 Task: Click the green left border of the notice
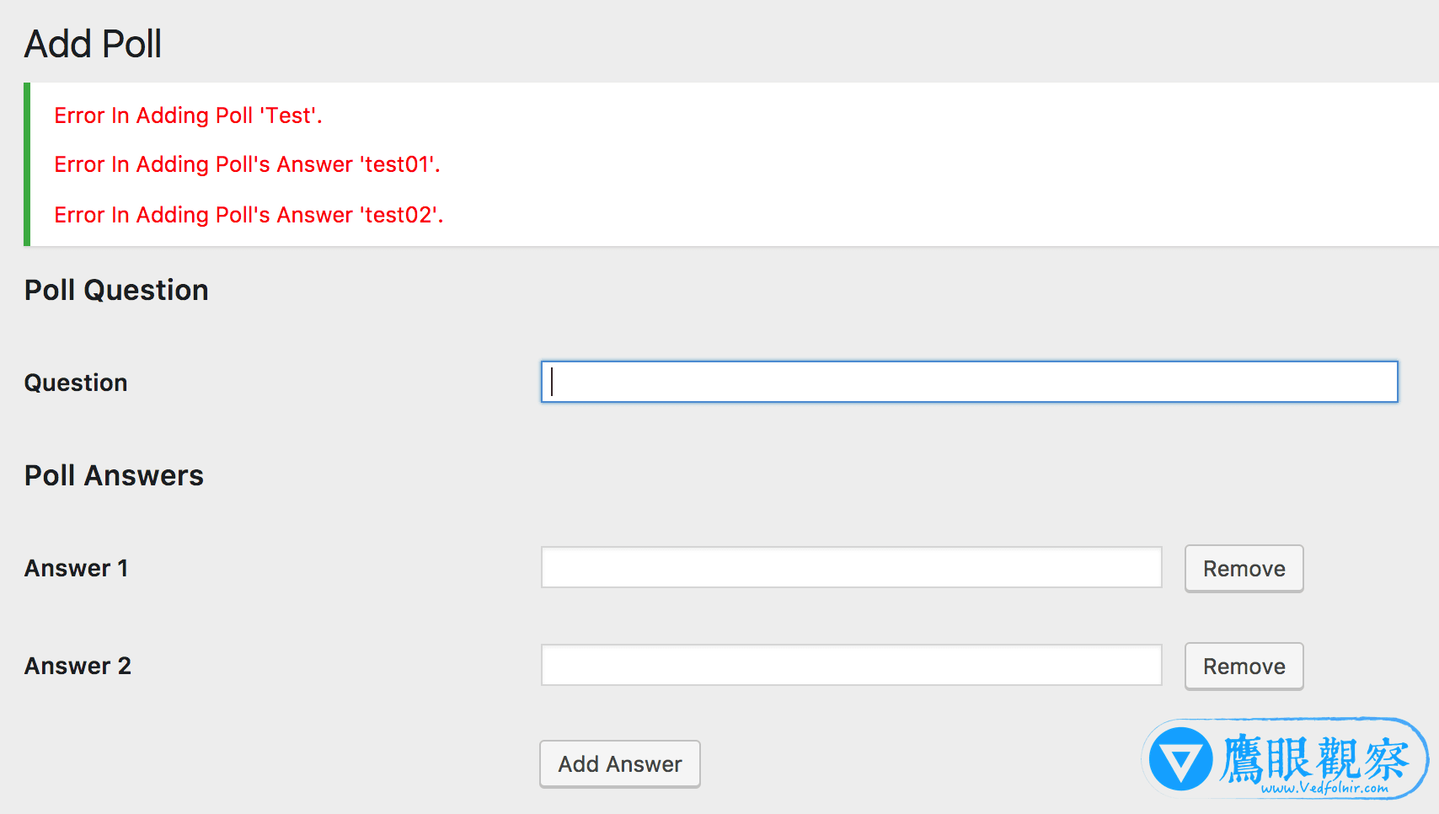click(27, 164)
